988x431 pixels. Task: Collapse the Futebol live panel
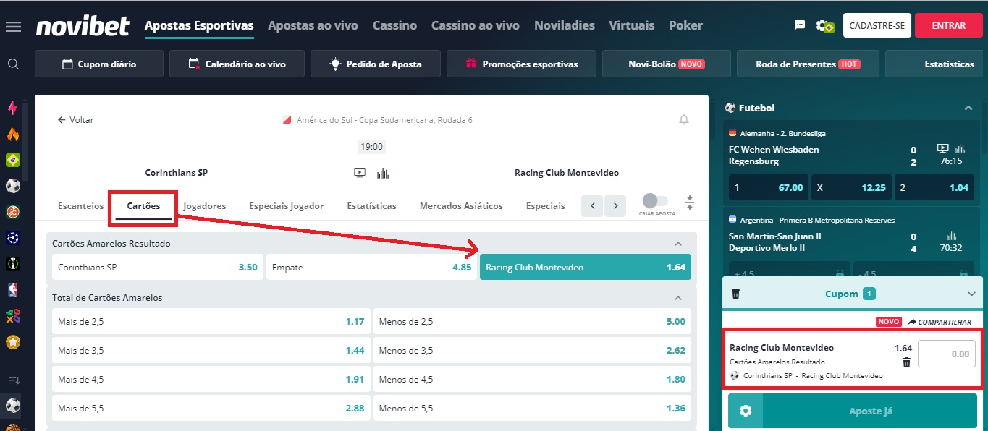click(968, 108)
